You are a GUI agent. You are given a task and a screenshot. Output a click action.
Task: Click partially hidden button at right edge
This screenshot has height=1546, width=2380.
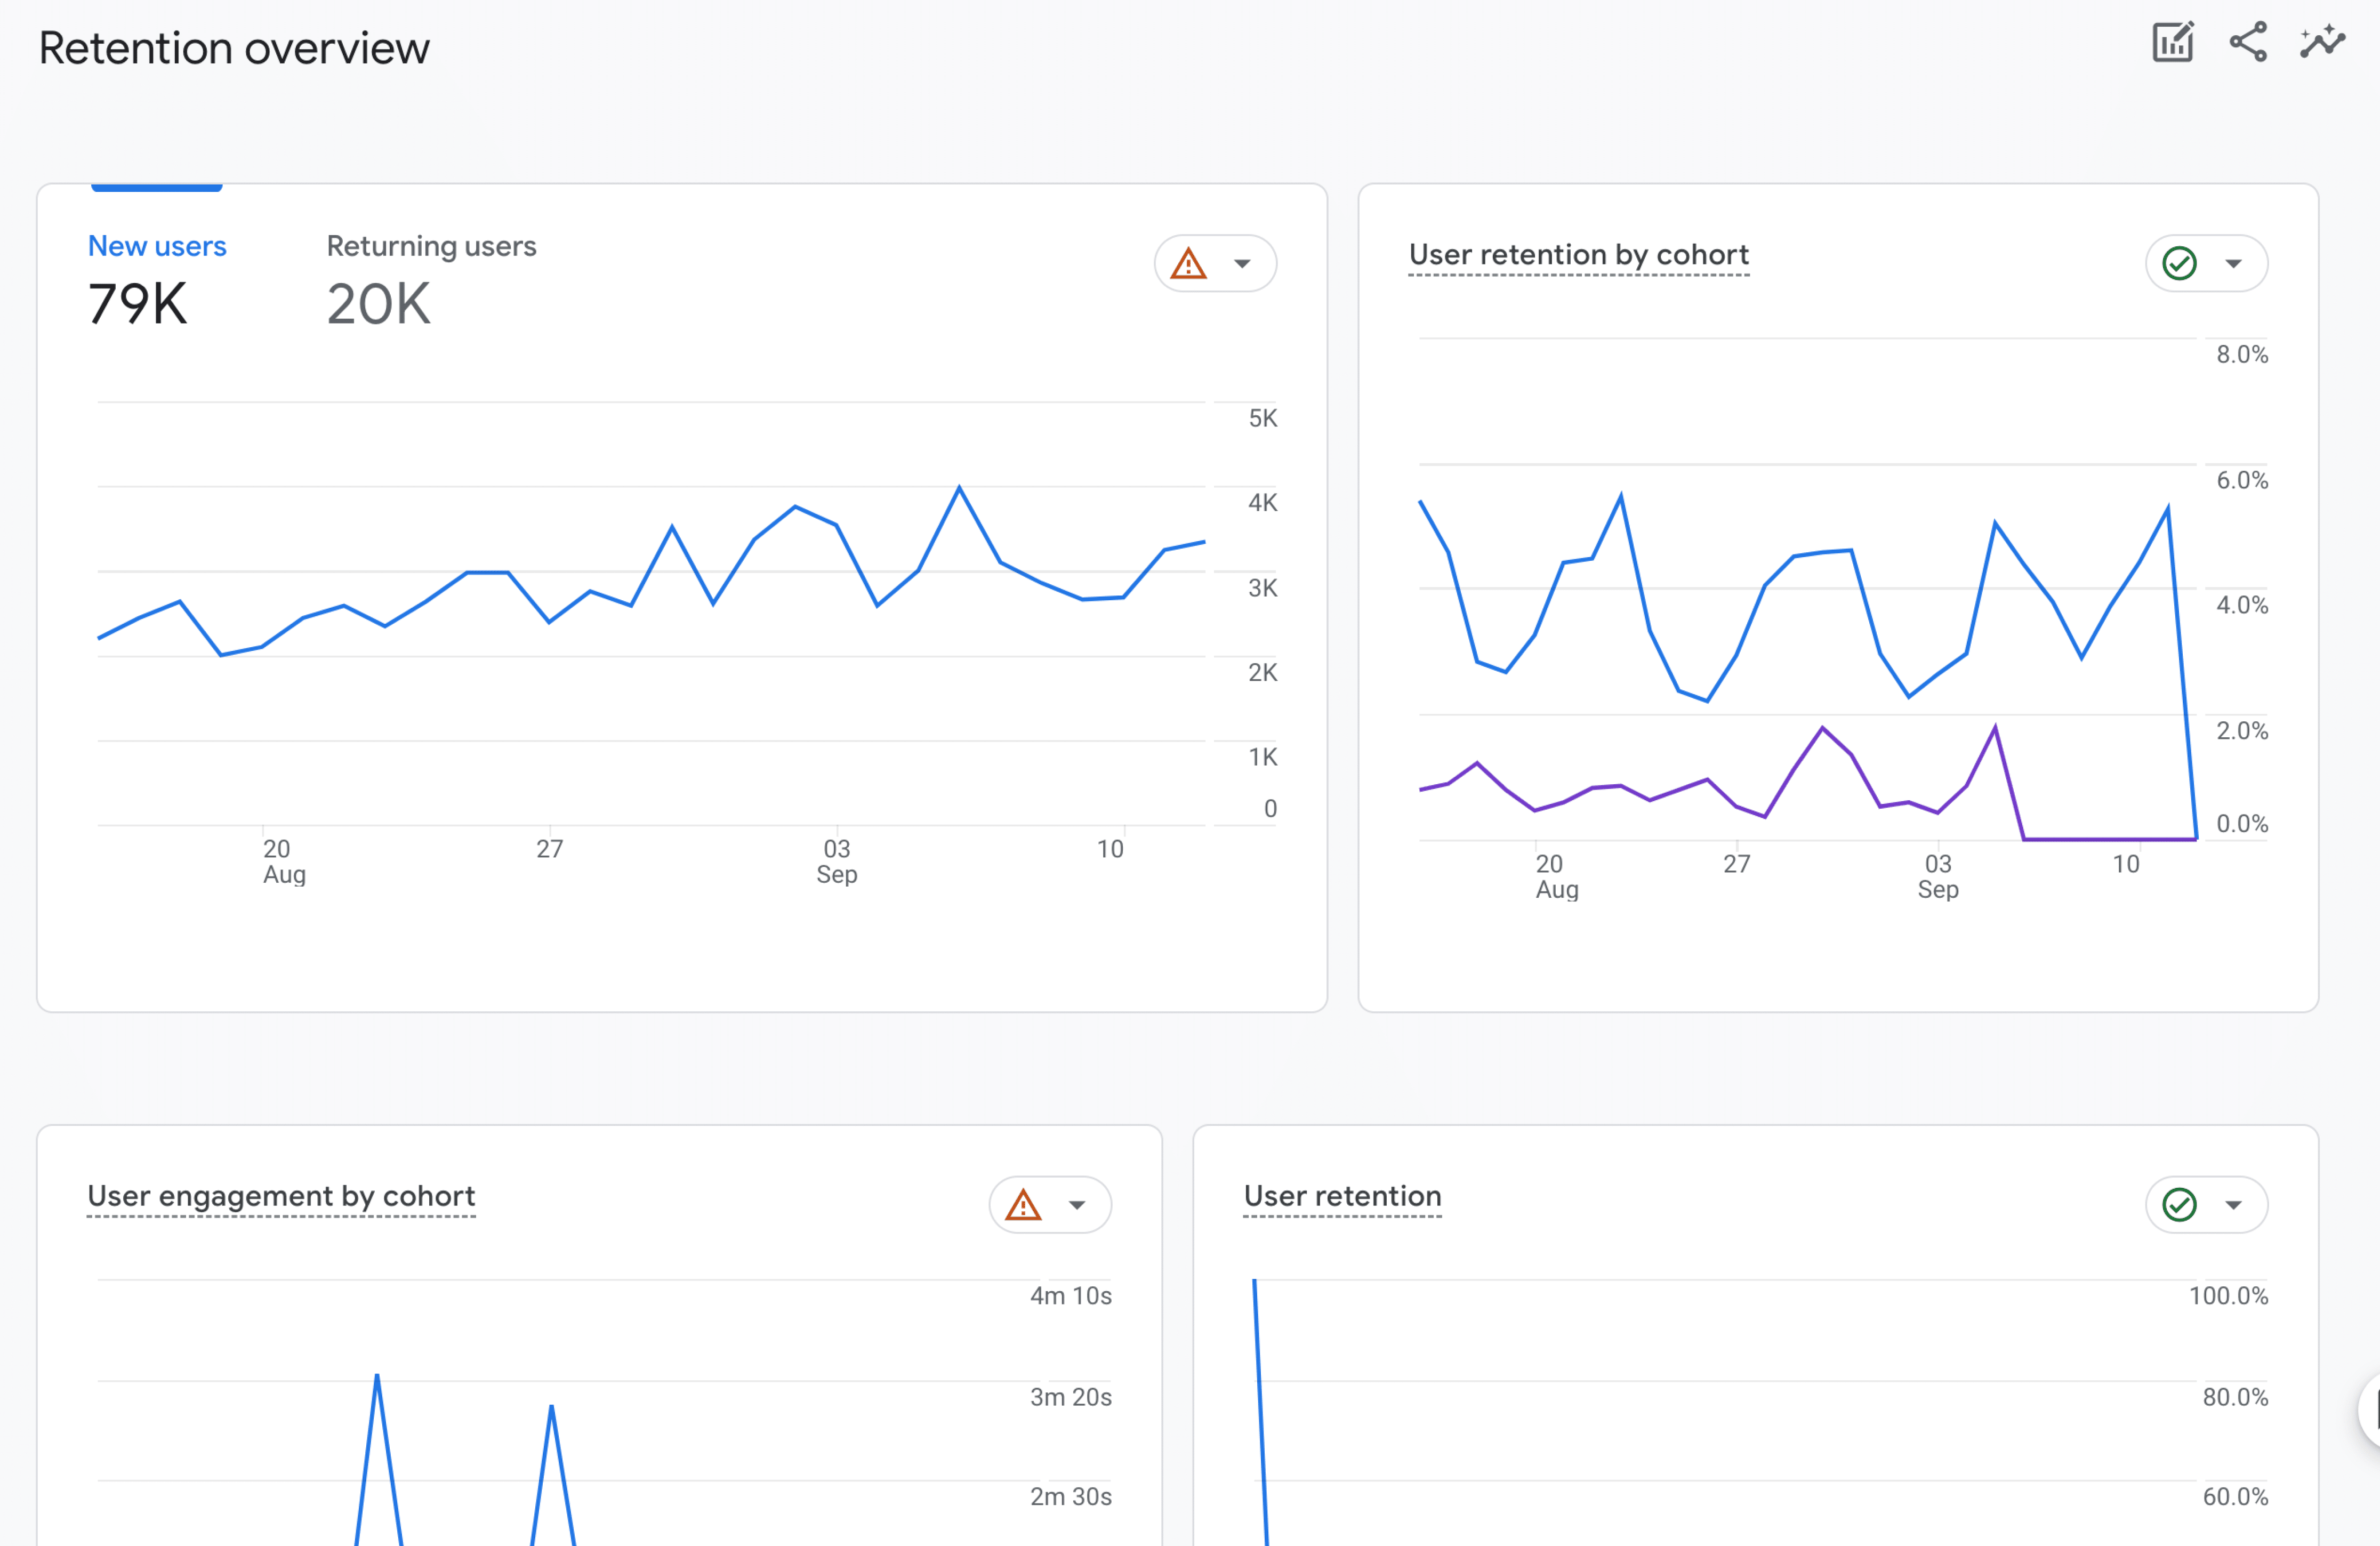click(2371, 1410)
